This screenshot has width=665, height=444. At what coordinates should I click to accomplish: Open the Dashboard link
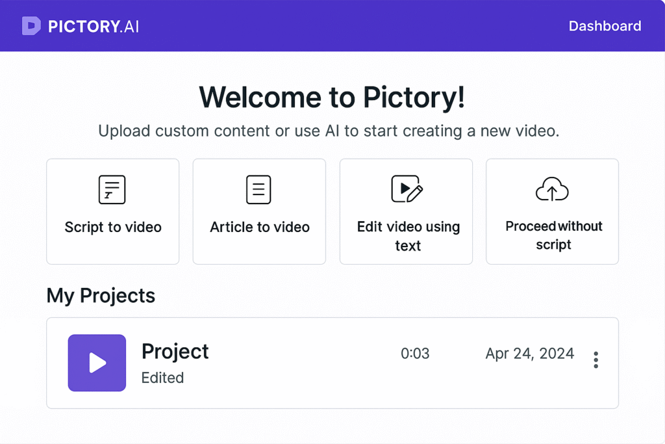[x=605, y=26]
